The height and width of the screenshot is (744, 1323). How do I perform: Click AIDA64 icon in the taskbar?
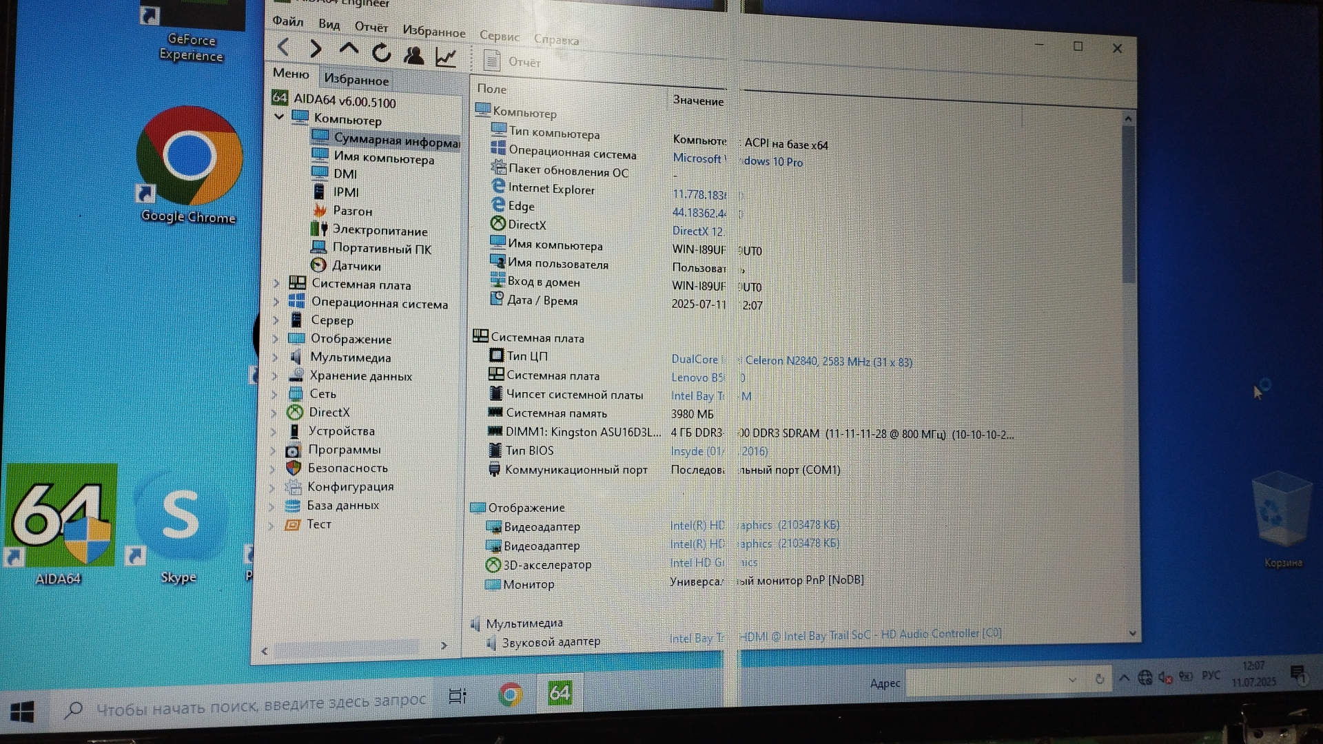(x=560, y=692)
